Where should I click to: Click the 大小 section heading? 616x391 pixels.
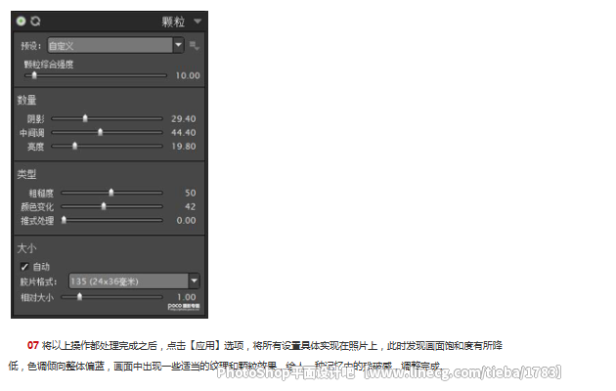click(x=26, y=248)
